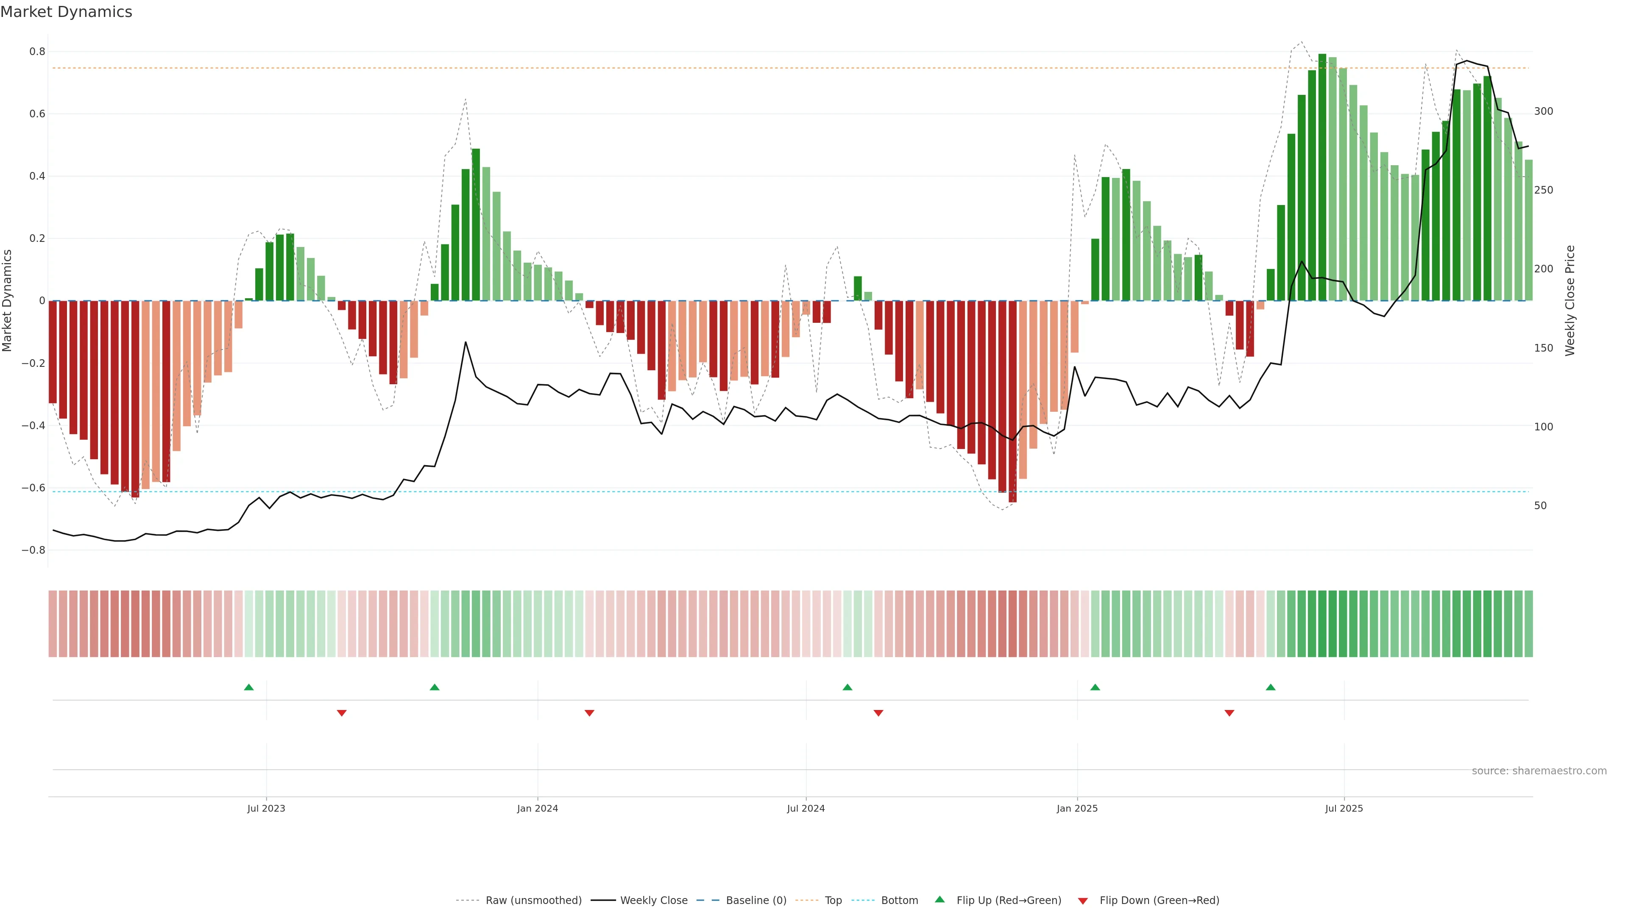Click the red flip-down marker after Jul 2023
Image resolution: width=1628 pixels, height=915 pixels.
[342, 713]
